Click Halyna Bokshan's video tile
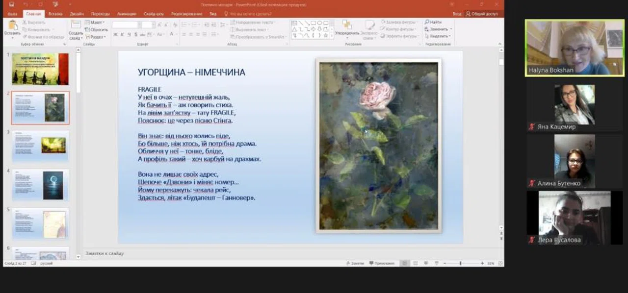Image resolution: width=628 pixels, height=293 pixels. 575,48
